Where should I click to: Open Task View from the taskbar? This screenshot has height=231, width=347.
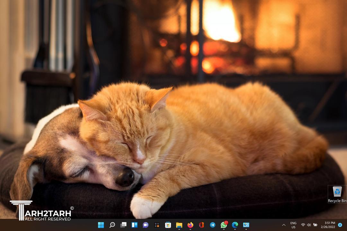(x=123, y=225)
